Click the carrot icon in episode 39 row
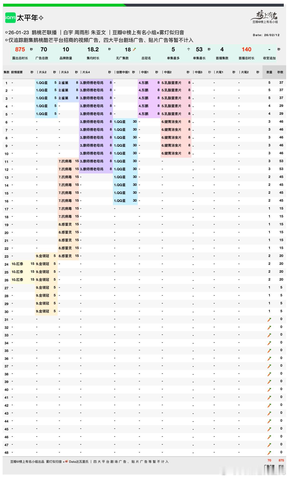The image size is (288, 478). (x=269, y=382)
